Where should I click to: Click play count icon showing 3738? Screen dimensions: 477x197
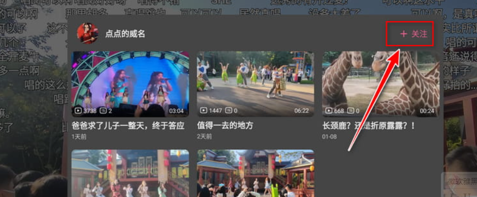(x=78, y=111)
